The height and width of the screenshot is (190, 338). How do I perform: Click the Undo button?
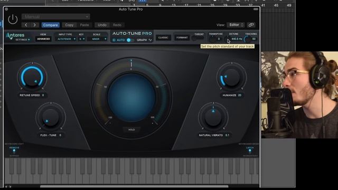tap(102, 25)
